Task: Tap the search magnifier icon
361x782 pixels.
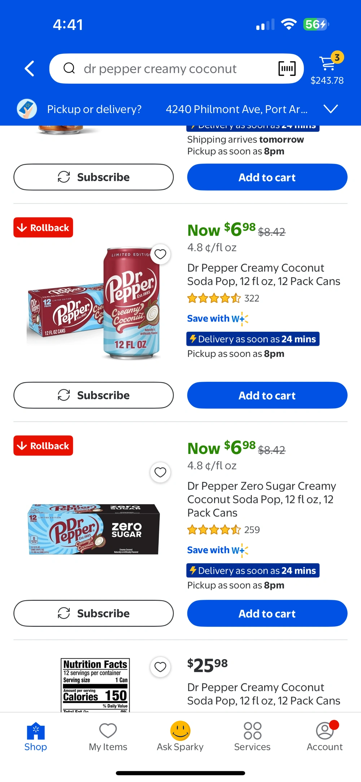Action: click(x=69, y=68)
